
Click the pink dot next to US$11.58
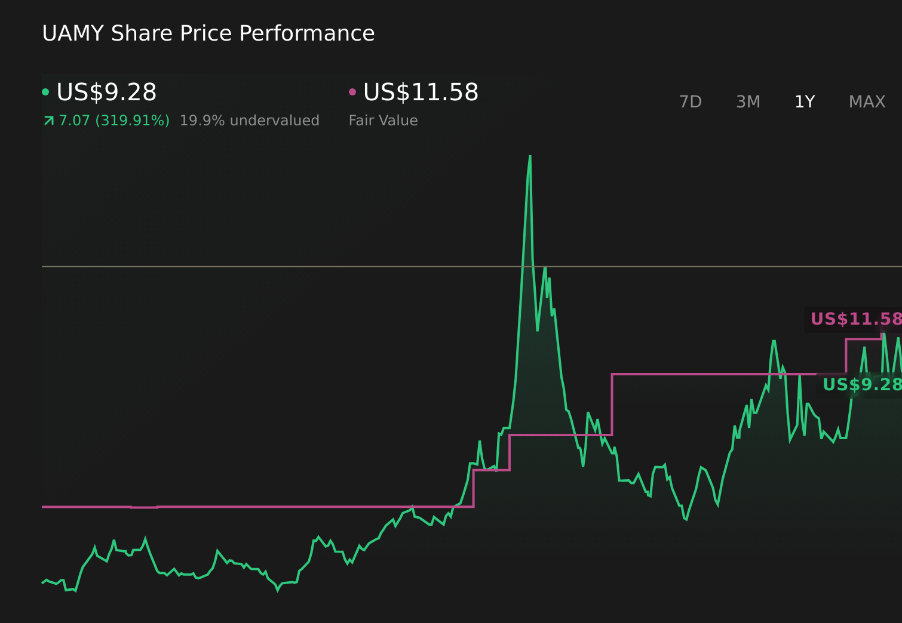352,91
